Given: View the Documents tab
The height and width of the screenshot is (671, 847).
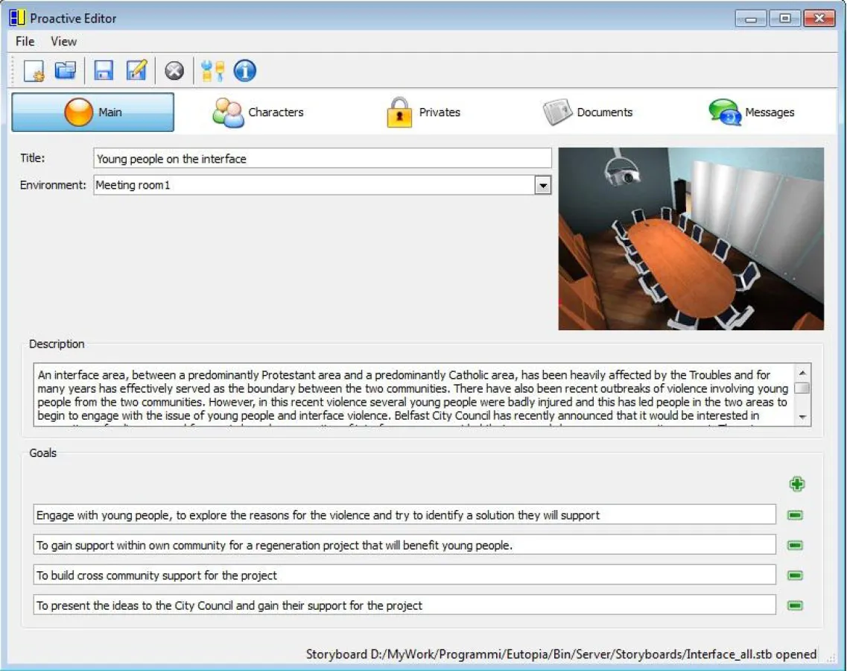Looking at the screenshot, I should tap(589, 111).
